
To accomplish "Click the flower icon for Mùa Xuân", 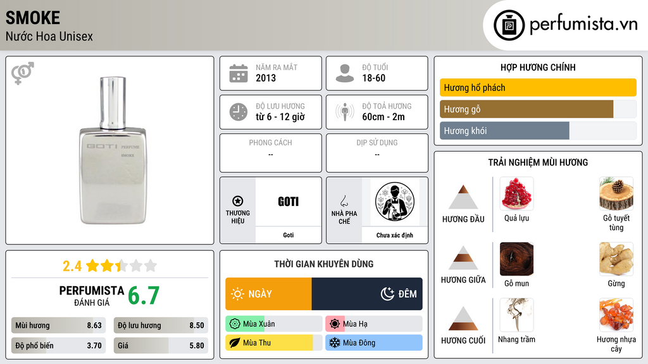I will (235, 324).
